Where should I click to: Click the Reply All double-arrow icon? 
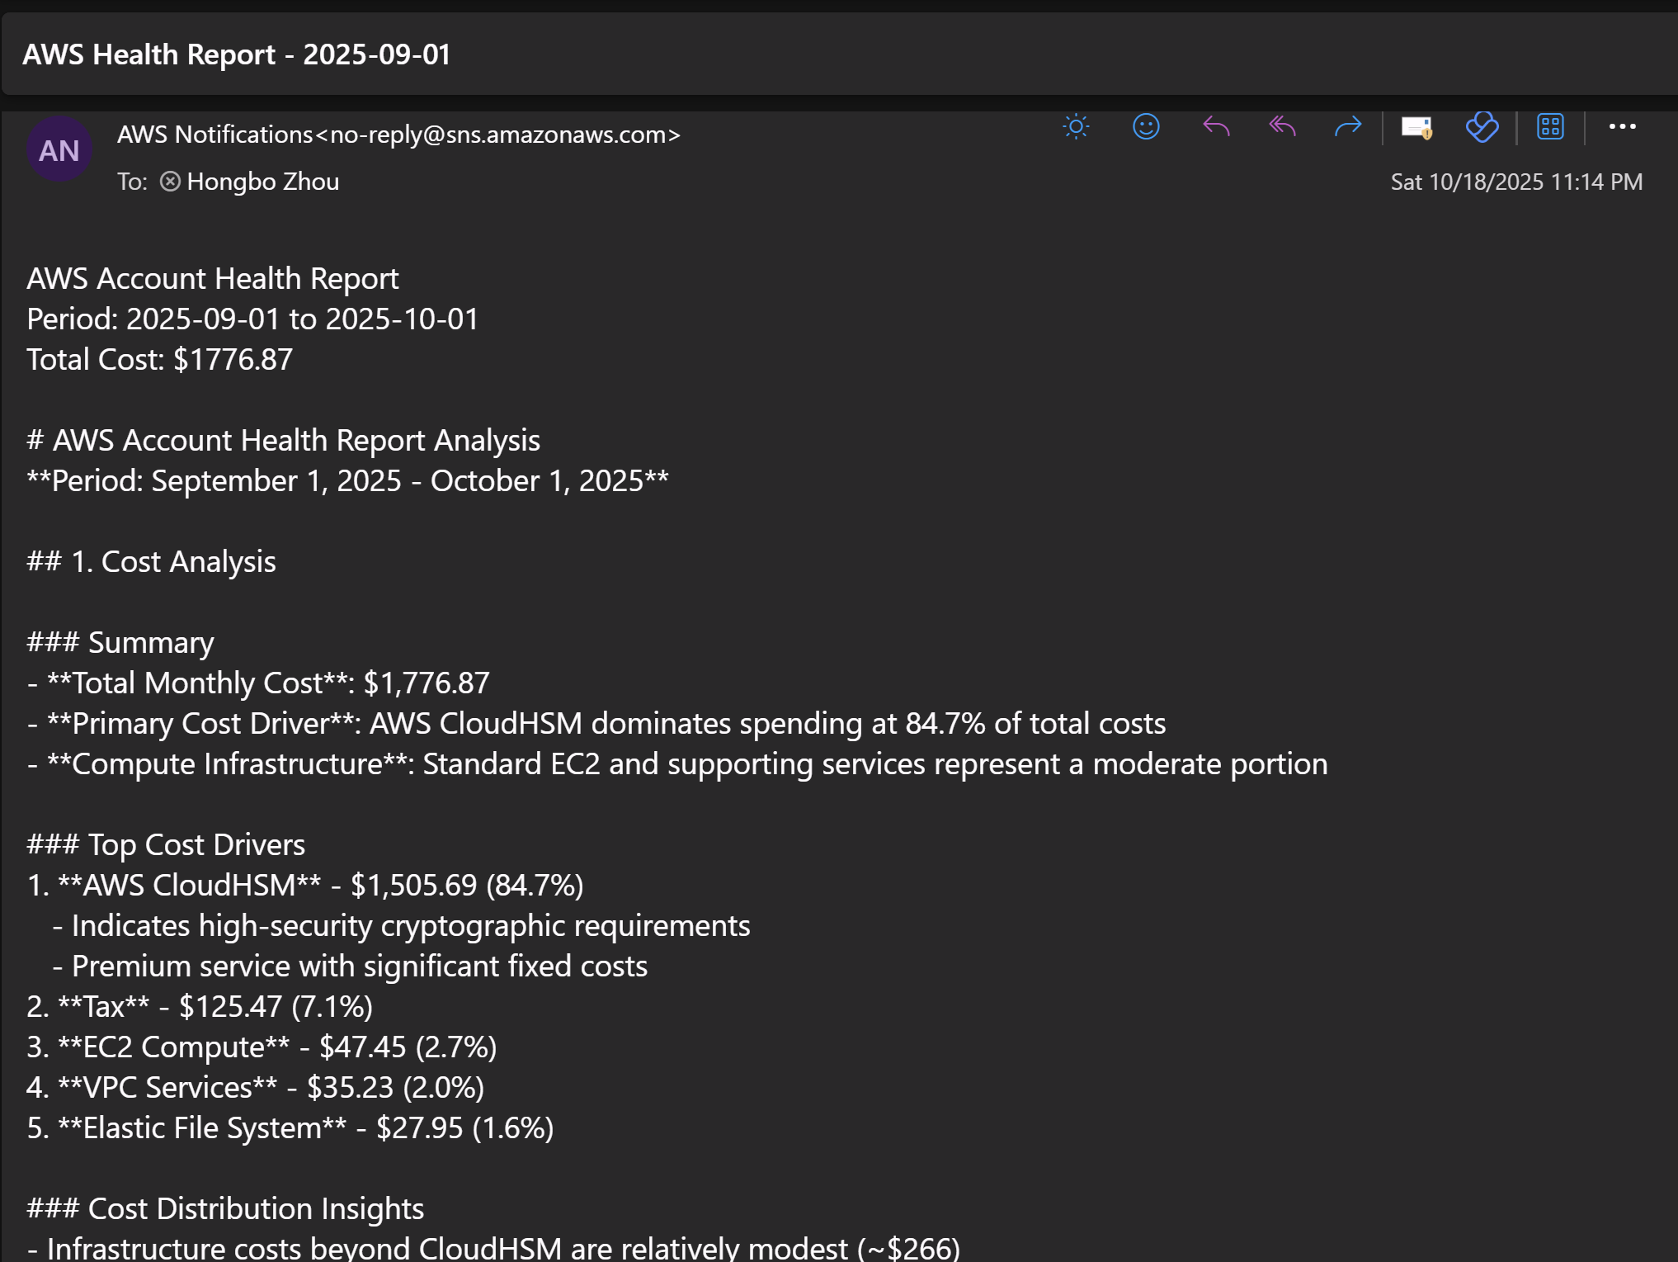pos(1282,127)
